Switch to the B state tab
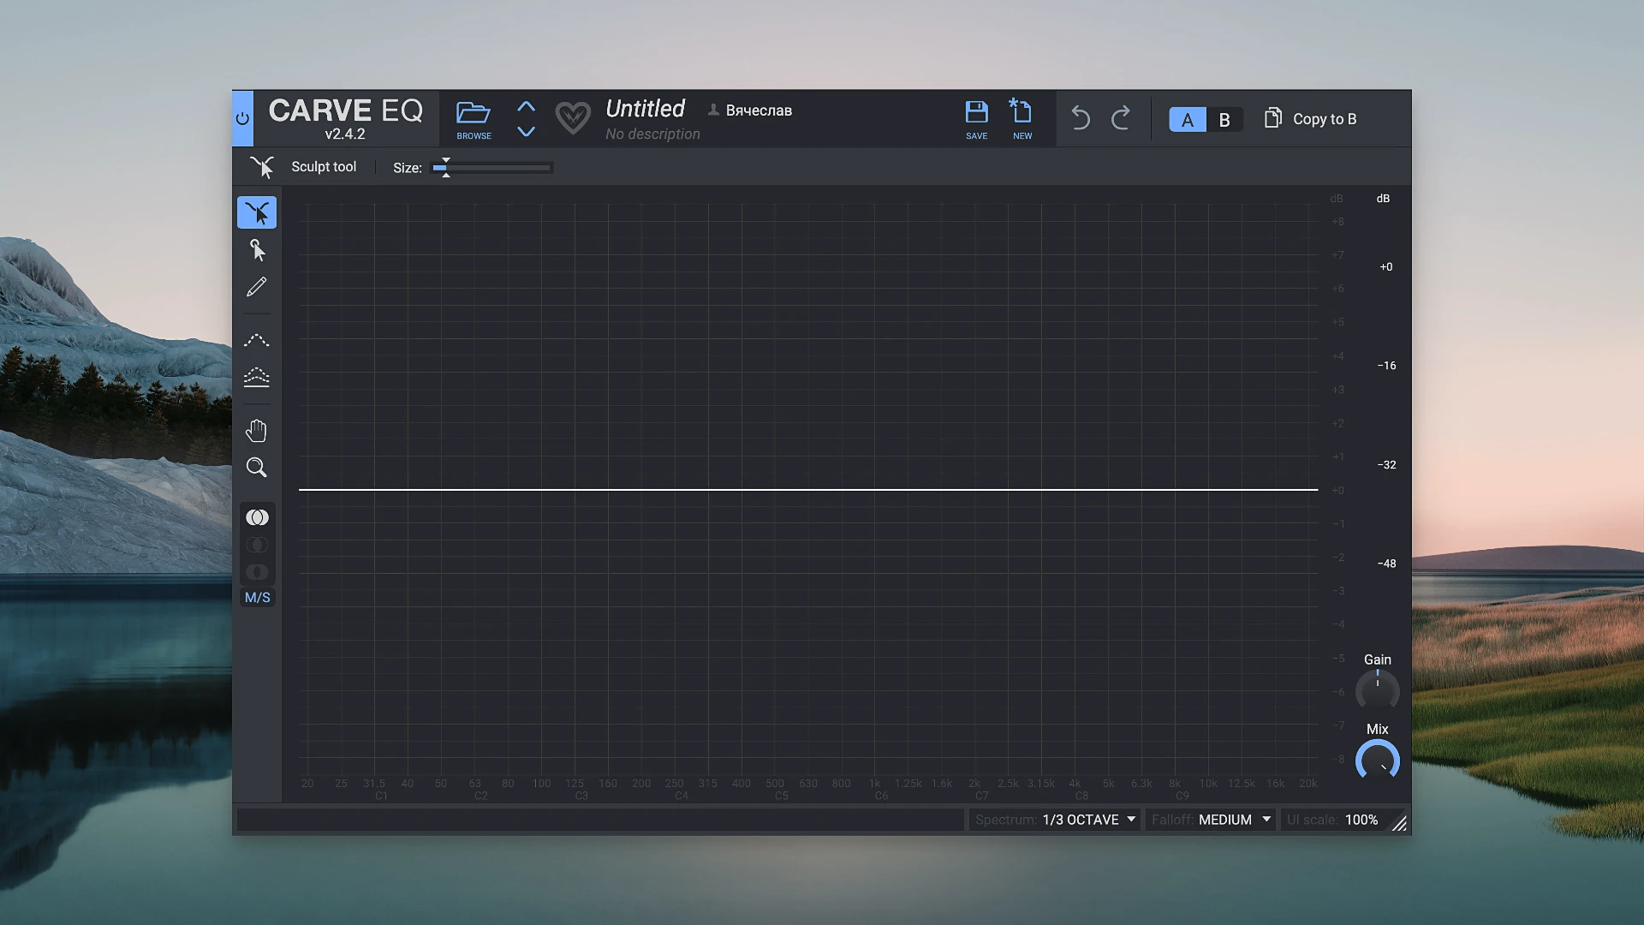This screenshot has width=1644, height=925. tap(1224, 120)
